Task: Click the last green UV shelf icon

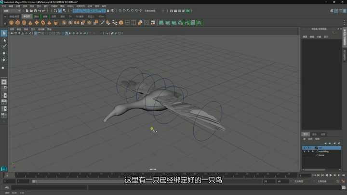Action: click(199, 23)
